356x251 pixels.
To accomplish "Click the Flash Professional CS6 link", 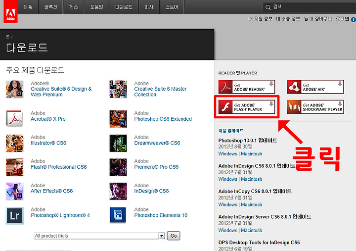I will [x=59, y=167].
